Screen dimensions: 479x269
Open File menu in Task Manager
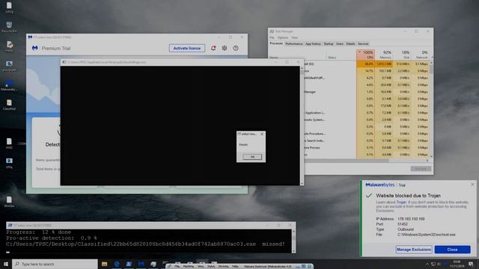[272, 37]
